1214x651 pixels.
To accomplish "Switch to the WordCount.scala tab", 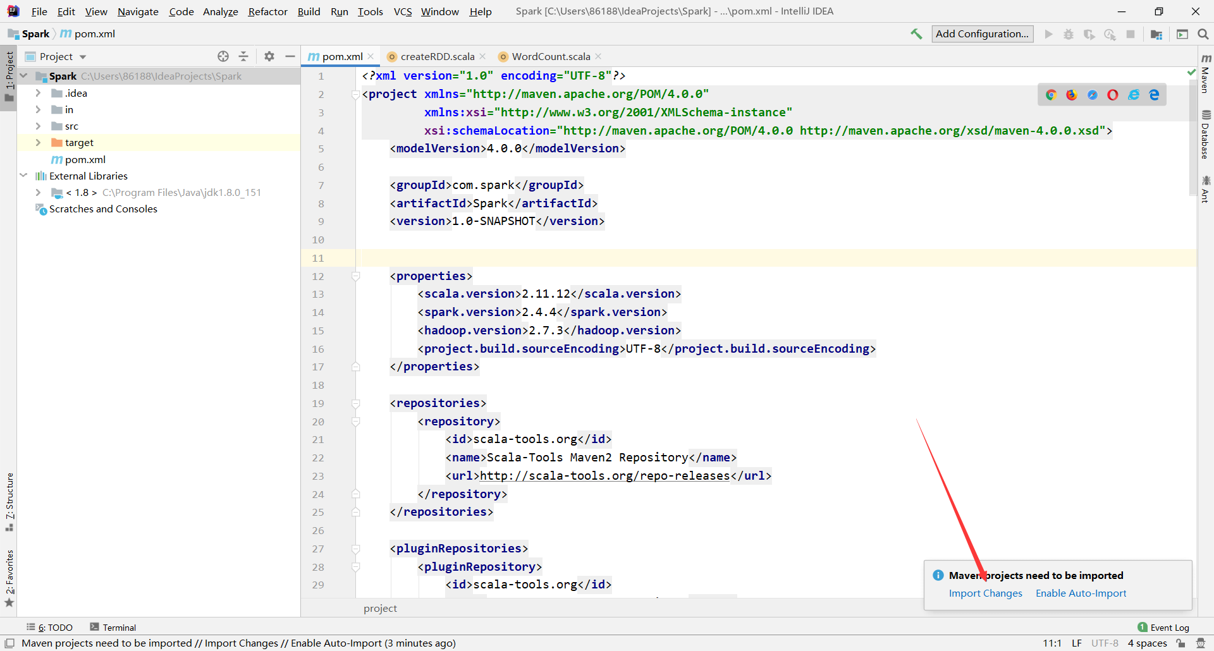I will point(550,56).
